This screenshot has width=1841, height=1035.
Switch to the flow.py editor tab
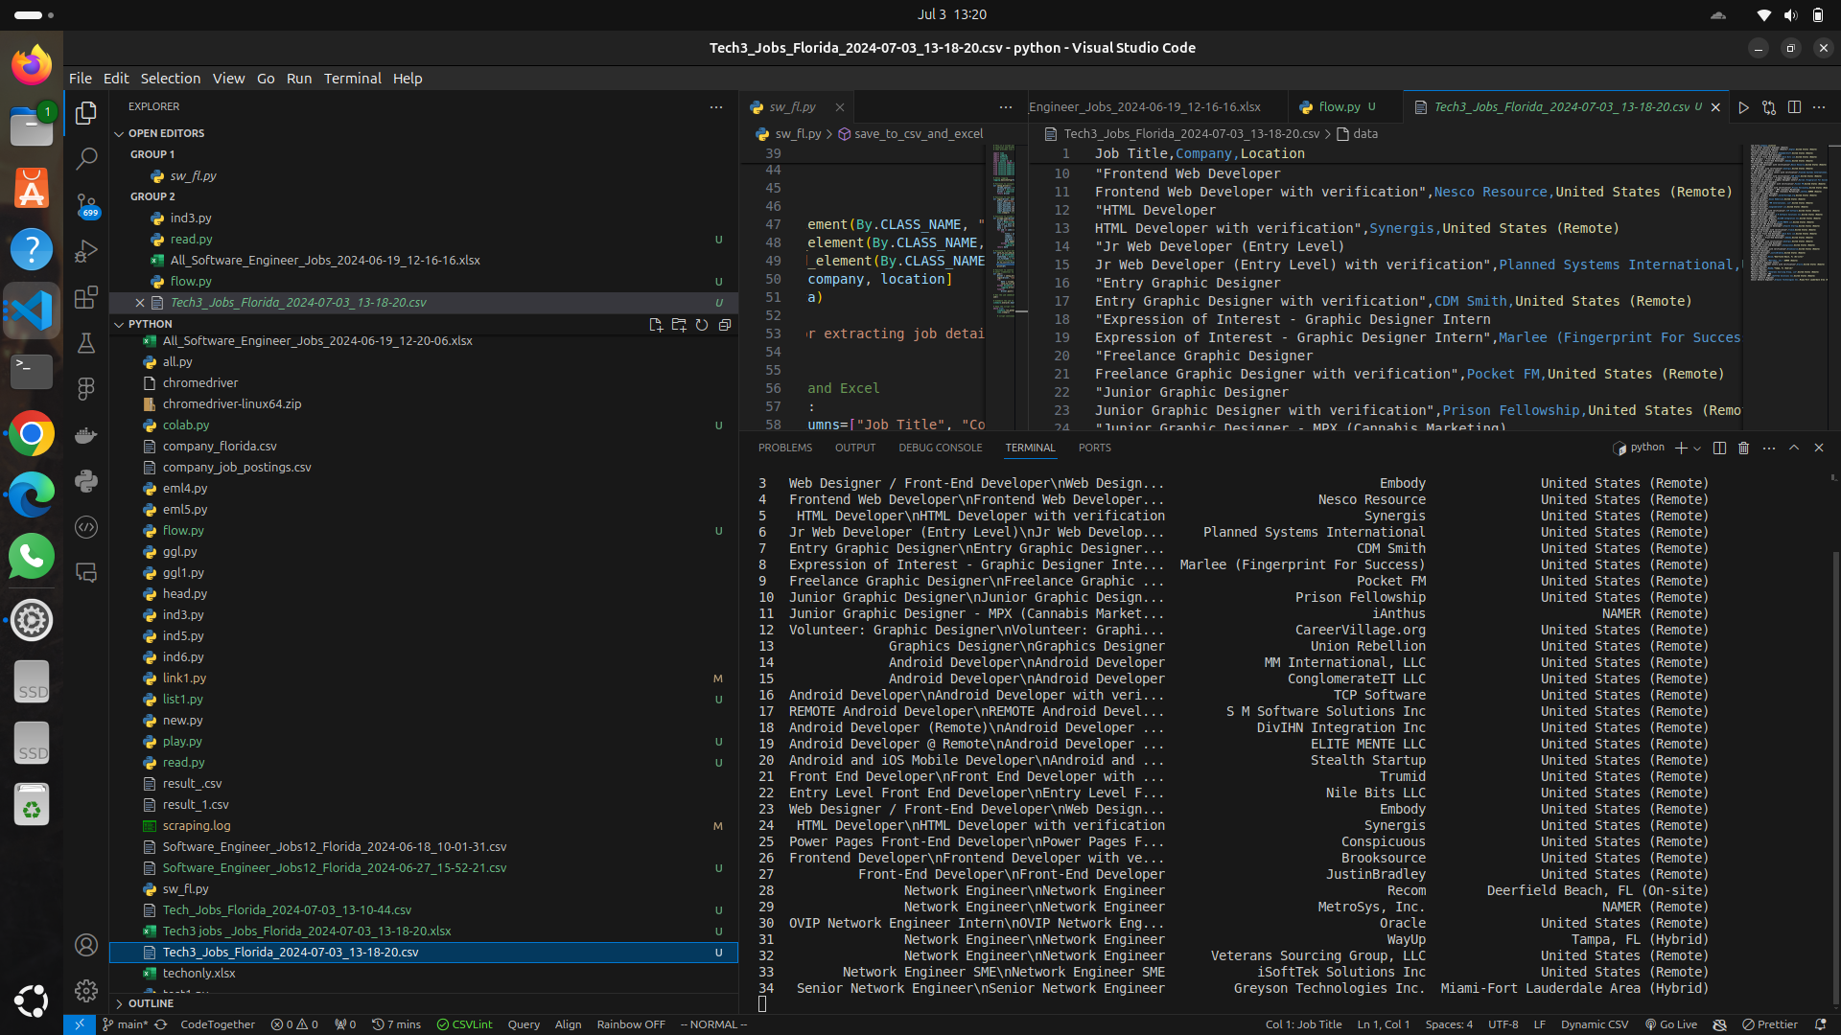pyautogui.click(x=1339, y=107)
